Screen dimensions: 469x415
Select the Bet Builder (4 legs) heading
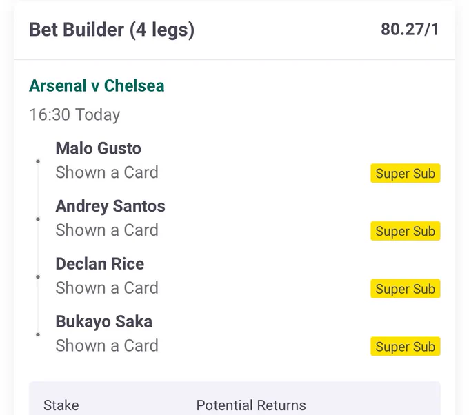[112, 30]
